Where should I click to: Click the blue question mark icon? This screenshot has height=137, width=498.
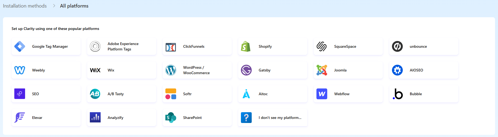click(246, 118)
